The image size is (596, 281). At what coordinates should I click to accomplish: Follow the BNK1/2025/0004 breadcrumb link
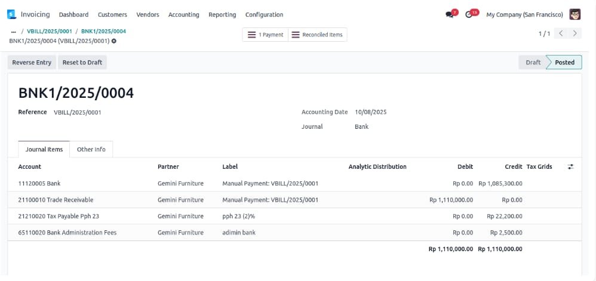(103, 31)
